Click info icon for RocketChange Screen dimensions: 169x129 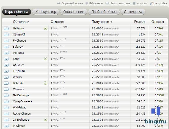coord(7,114)
